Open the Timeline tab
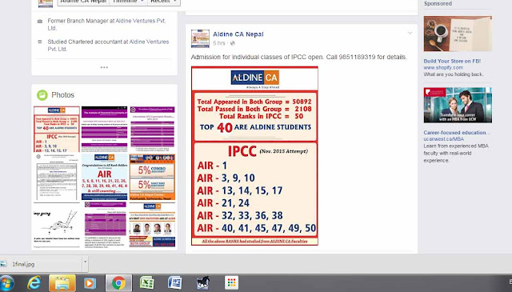512x292 pixels. (128, 2)
